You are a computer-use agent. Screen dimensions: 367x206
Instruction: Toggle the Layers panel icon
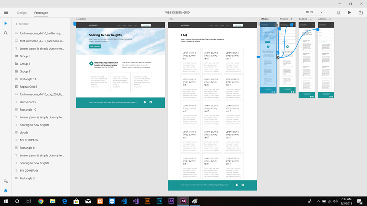(x=6, y=190)
